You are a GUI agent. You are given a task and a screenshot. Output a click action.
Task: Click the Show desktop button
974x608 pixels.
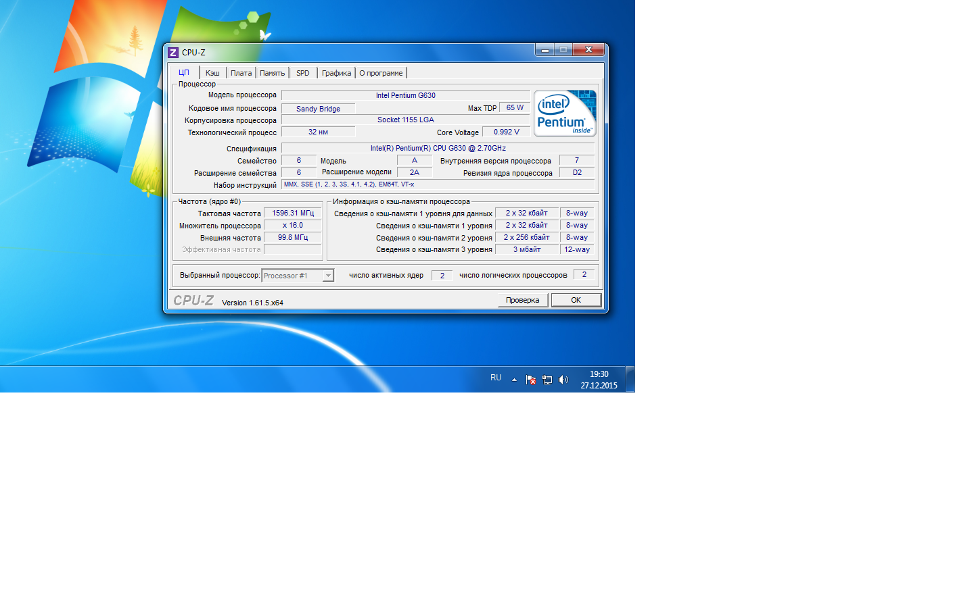coord(630,379)
